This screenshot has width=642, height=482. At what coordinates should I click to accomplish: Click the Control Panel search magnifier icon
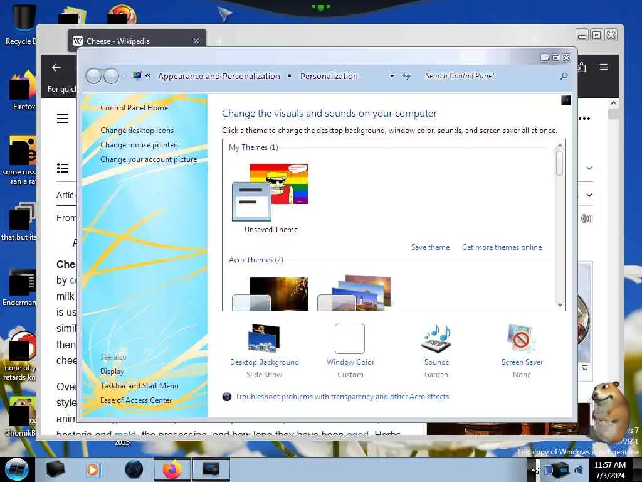564,76
